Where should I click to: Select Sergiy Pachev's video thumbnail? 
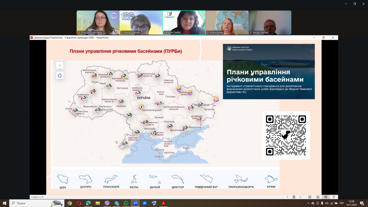[270, 23]
